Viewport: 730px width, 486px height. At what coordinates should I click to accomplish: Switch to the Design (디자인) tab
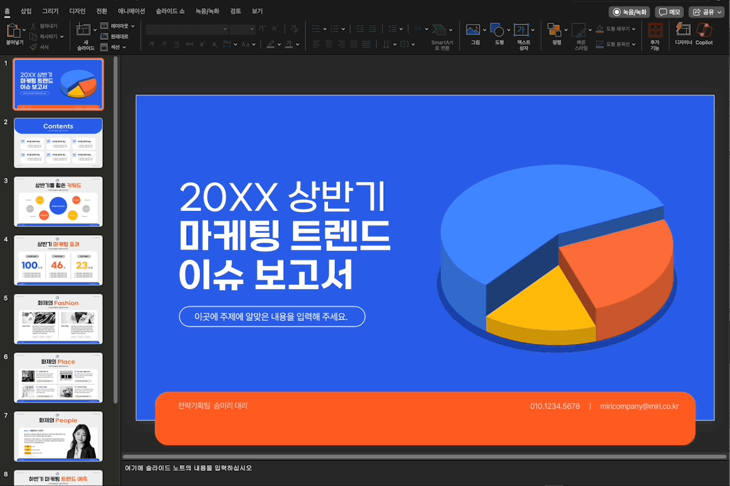click(x=77, y=11)
